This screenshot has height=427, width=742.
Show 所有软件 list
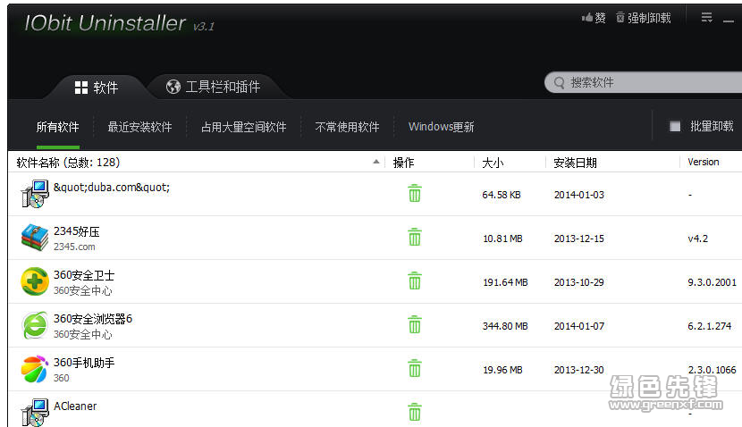click(x=58, y=127)
